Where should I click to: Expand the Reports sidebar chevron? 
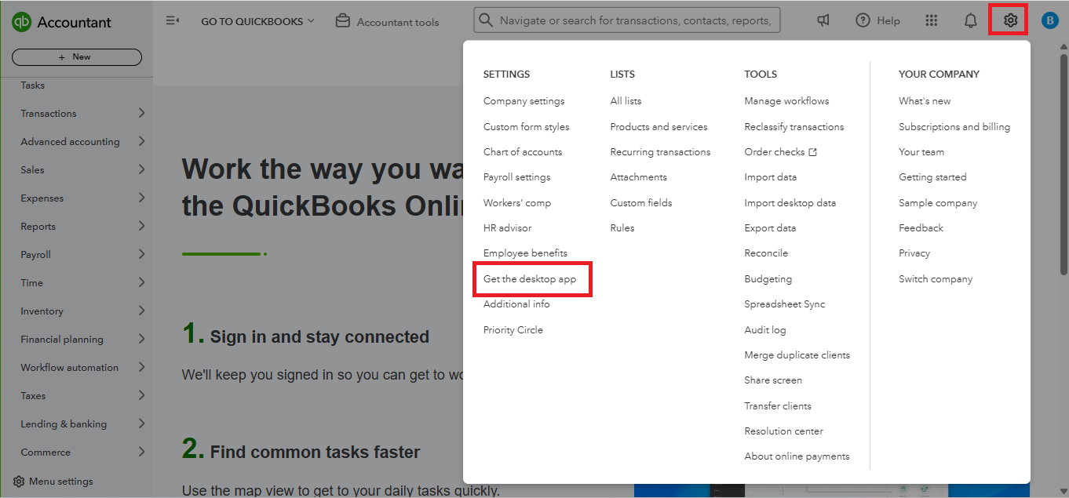pyautogui.click(x=141, y=226)
